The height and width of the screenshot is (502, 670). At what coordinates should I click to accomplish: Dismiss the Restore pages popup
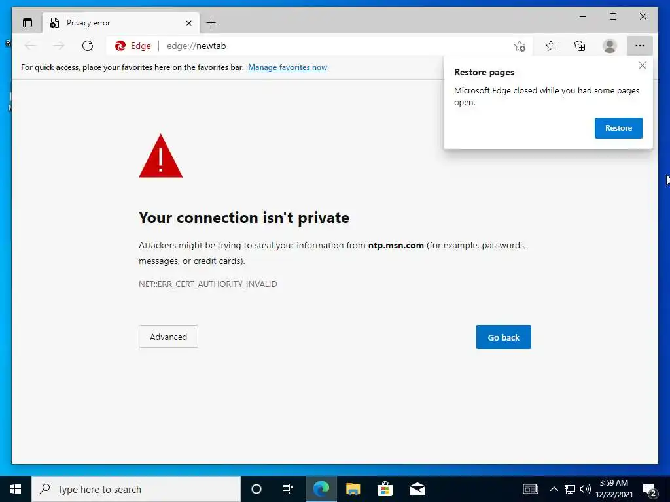pos(643,65)
